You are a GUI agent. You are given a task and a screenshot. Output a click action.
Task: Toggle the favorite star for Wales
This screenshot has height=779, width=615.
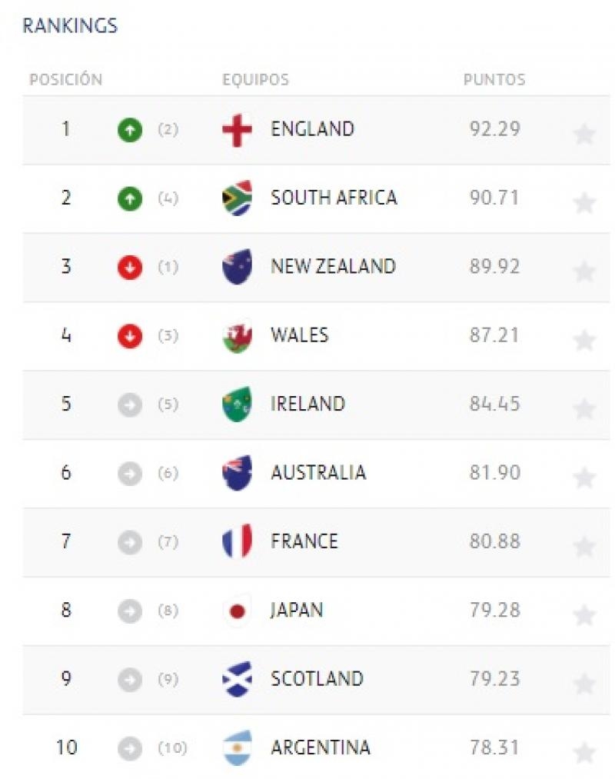(x=584, y=340)
